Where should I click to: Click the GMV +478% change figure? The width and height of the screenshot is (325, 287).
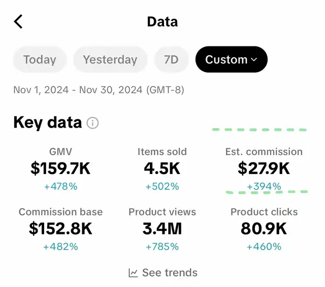[x=61, y=187]
